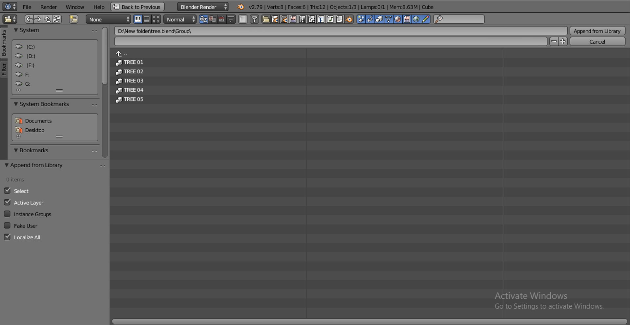630x325 pixels.
Task: Click the refresh file list icon
Action: point(57,19)
